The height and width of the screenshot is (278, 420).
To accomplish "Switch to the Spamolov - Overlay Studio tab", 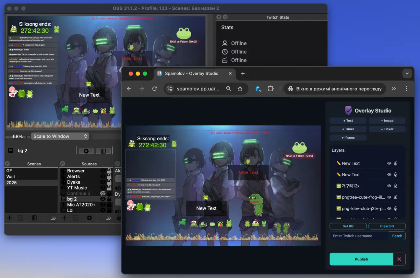I will (x=192, y=74).
